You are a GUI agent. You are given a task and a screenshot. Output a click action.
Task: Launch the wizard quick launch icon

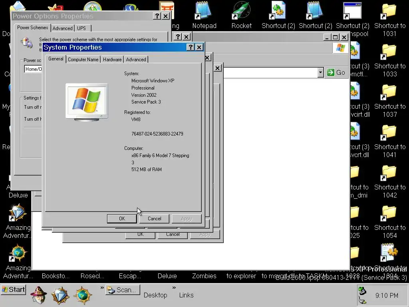click(x=39, y=295)
